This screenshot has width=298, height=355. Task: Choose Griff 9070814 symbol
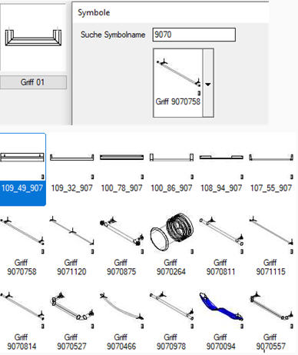pos(22,320)
